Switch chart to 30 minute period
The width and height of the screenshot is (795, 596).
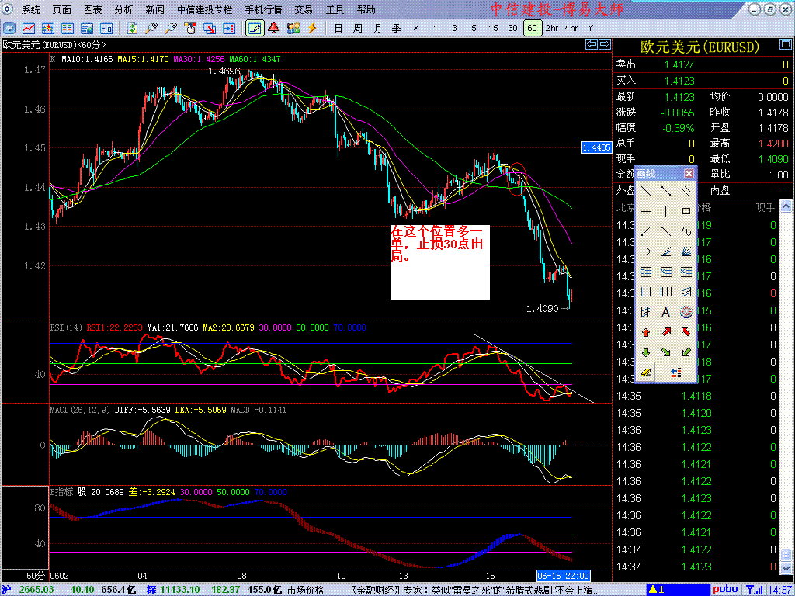click(x=512, y=29)
